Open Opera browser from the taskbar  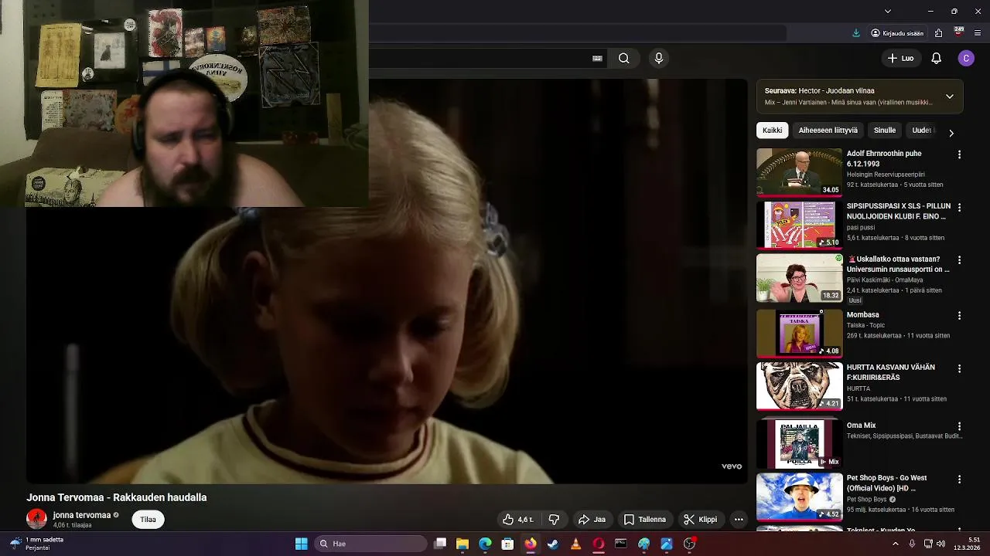(598, 544)
